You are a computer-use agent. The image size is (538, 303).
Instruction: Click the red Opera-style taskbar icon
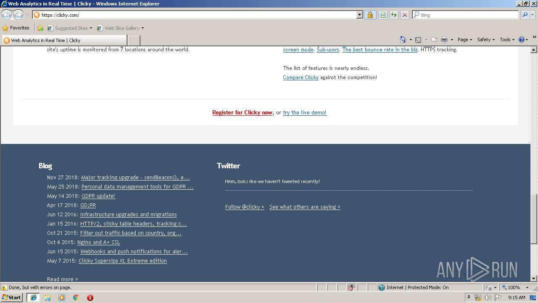click(90, 298)
